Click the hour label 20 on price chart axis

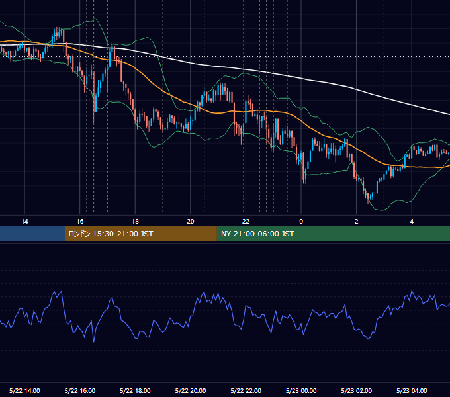click(191, 222)
